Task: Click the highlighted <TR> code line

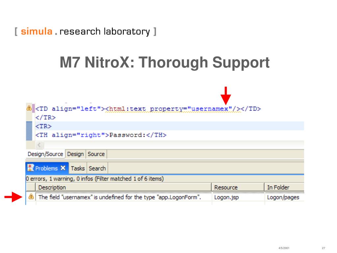Action: click(x=169, y=126)
